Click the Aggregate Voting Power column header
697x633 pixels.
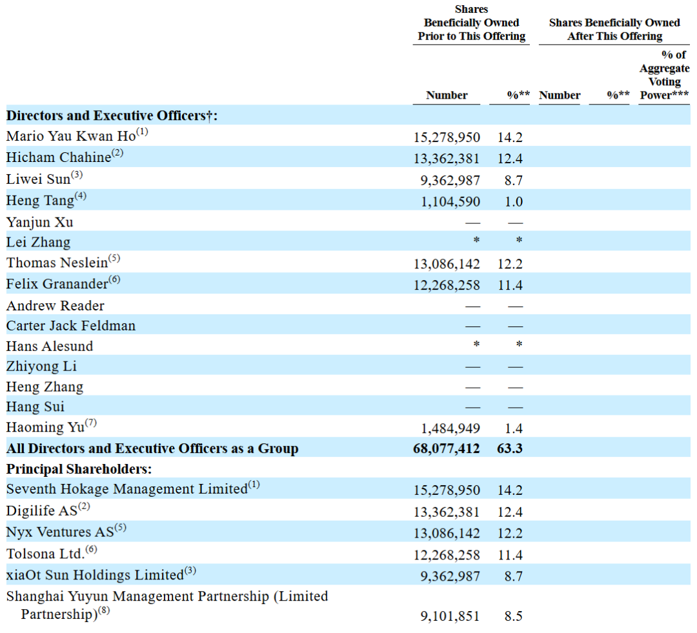(x=664, y=75)
